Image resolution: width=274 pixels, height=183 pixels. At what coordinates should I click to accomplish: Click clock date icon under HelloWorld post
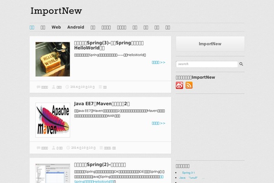pyautogui.click(x=67, y=87)
